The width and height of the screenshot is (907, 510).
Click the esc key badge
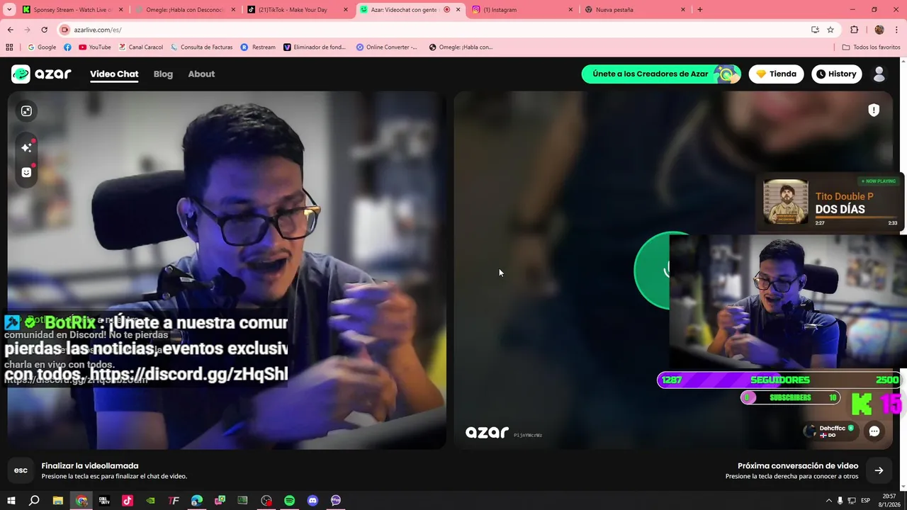click(x=21, y=470)
